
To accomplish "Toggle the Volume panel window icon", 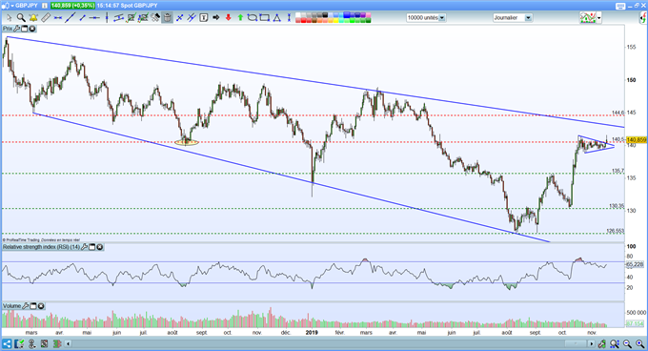I will pyautogui.click(x=33, y=306).
